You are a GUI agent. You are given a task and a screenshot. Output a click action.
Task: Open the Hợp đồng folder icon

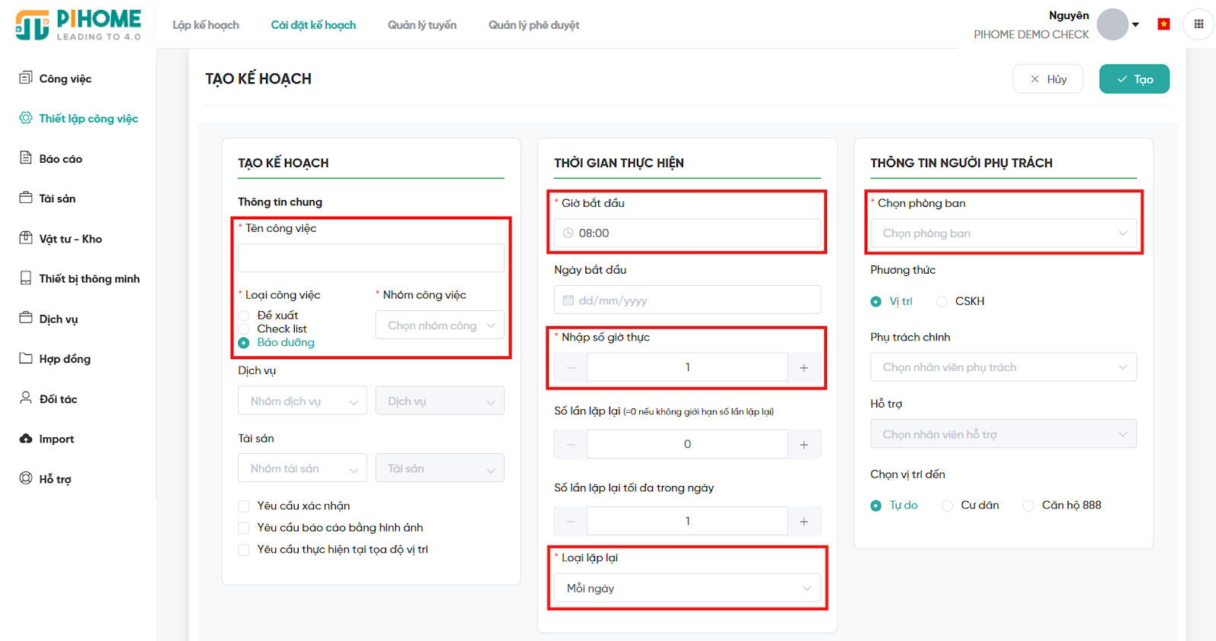26,358
